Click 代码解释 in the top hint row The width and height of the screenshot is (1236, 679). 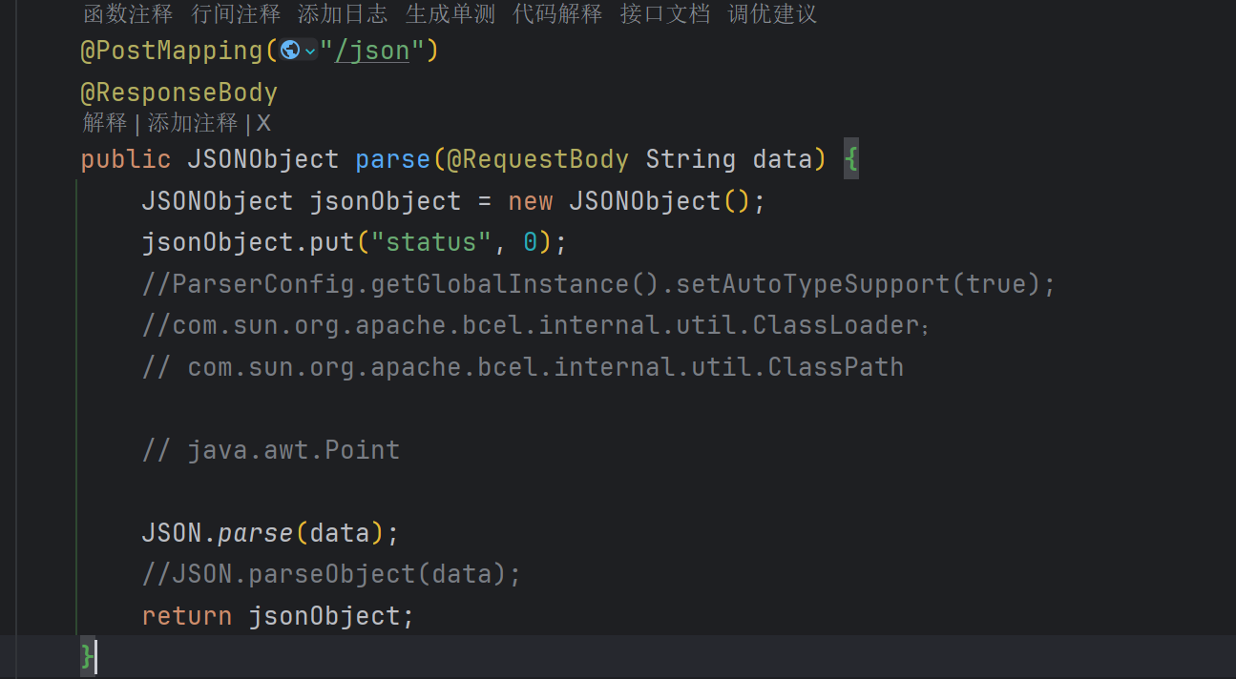(x=557, y=14)
